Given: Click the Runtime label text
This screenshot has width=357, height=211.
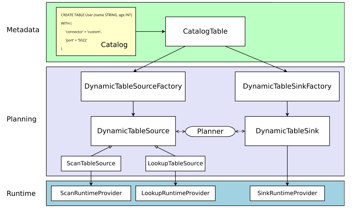Looking at the screenshot, I should pyautogui.click(x=21, y=194).
